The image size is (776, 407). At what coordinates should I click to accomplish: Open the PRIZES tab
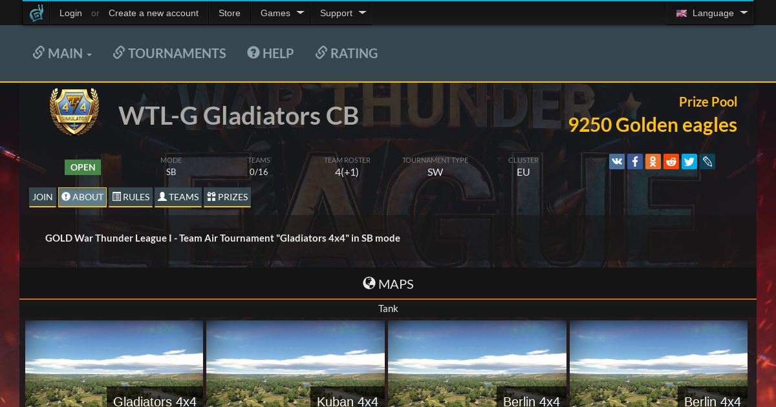pyautogui.click(x=227, y=197)
